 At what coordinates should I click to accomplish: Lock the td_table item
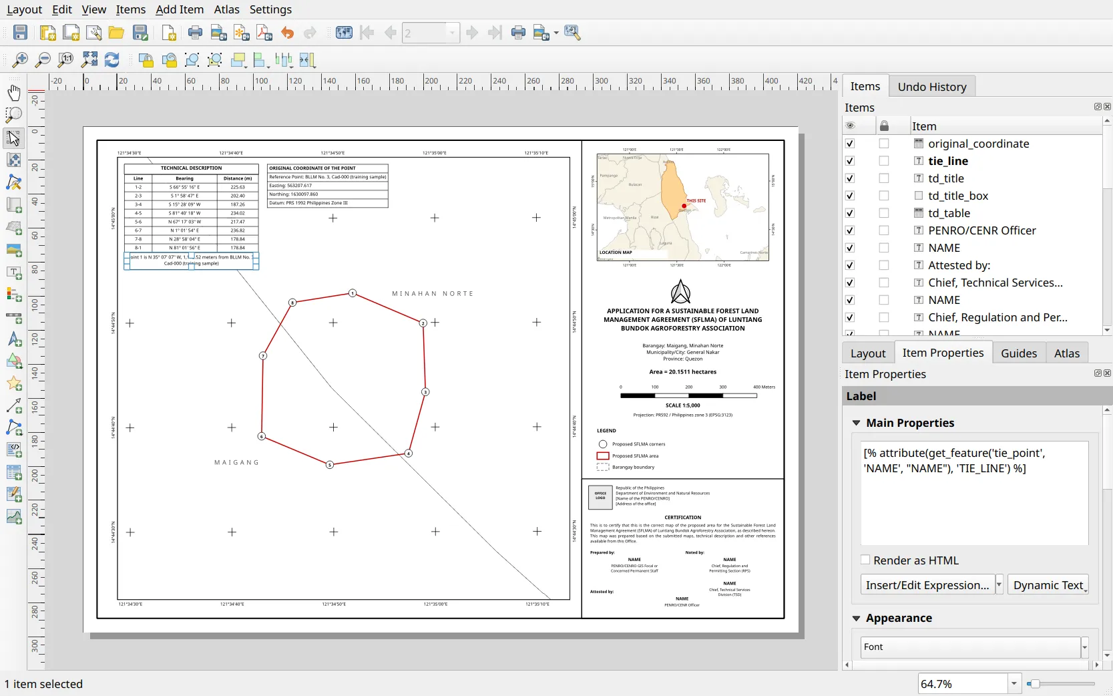pos(884,213)
